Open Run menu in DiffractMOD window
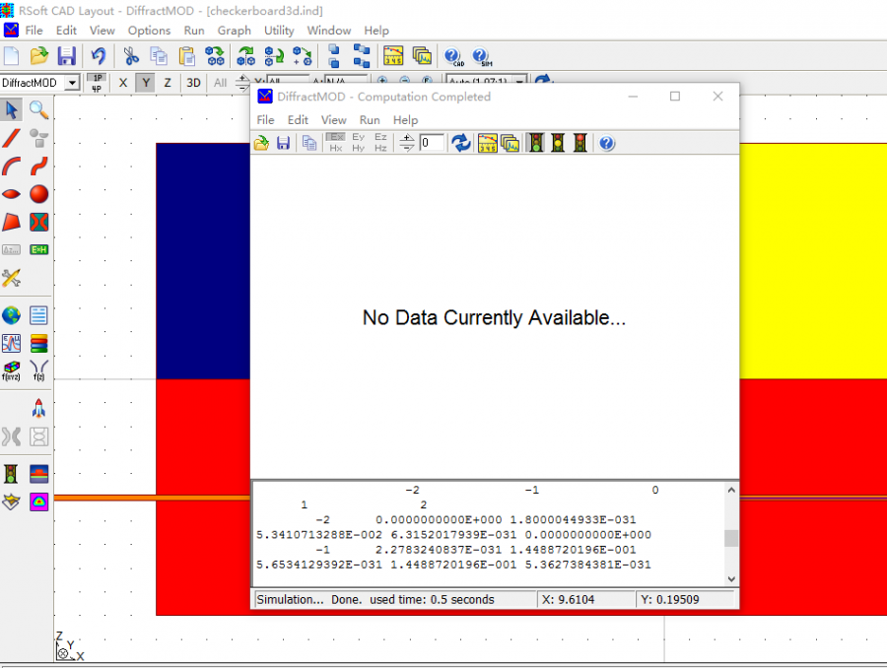Image resolution: width=887 pixels, height=668 pixels. pos(370,120)
